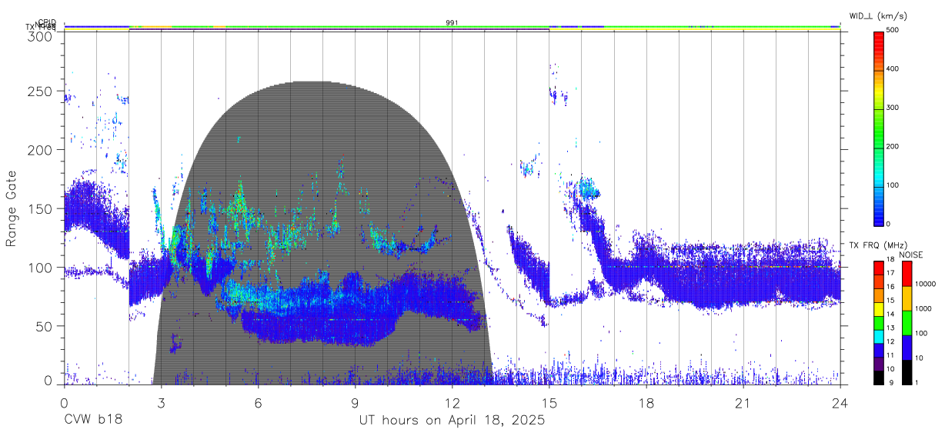945x436 pixels.
Task: Click the '16' label in TX FRQ legend
Action: pyautogui.click(x=890, y=288)
